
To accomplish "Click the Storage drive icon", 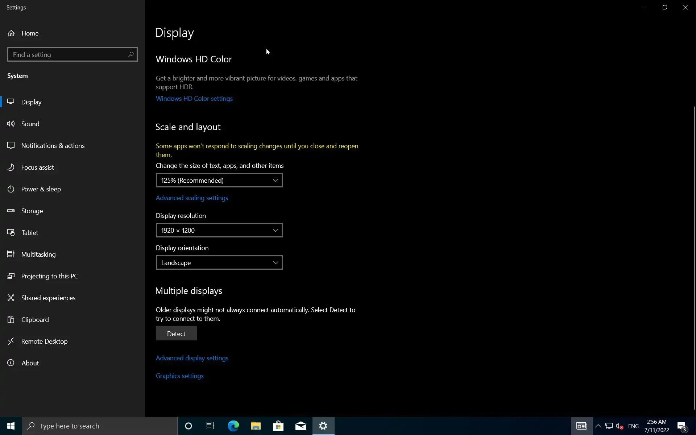I will click(x=11, y=211).
